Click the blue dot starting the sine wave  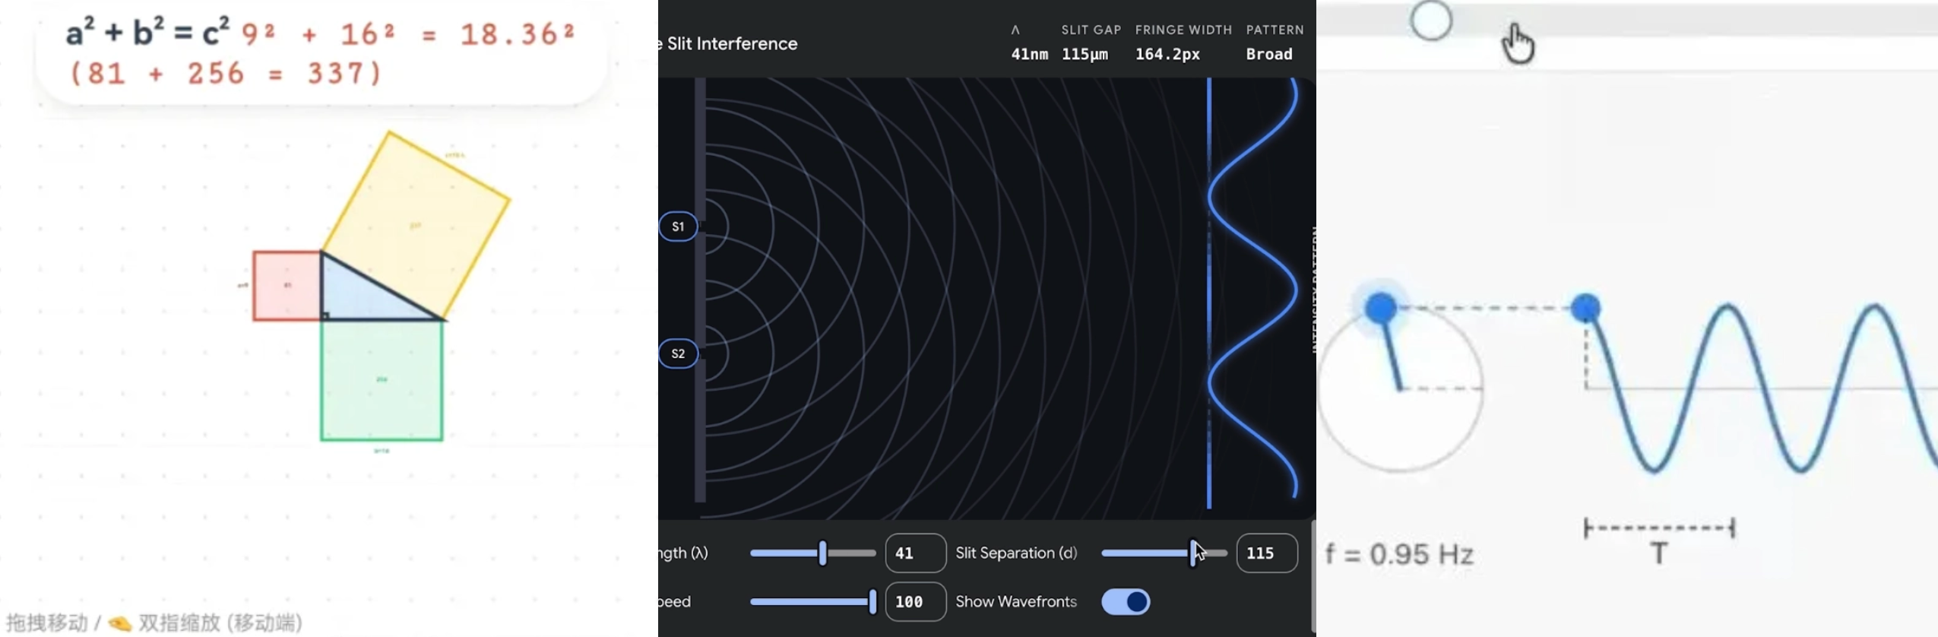click(x=1585, y=308)
